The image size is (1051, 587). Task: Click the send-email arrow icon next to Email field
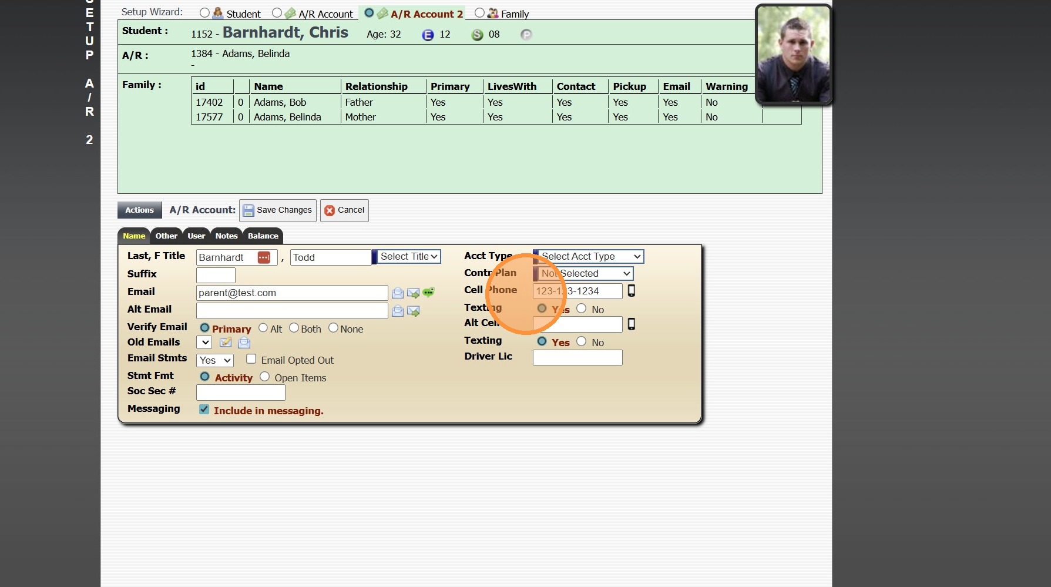click(414, 293)
